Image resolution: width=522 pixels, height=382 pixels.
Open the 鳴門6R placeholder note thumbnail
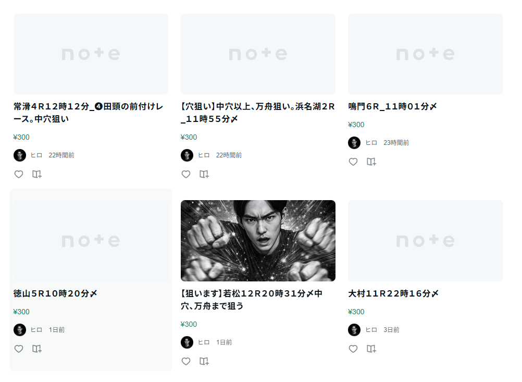coord(425,54)
